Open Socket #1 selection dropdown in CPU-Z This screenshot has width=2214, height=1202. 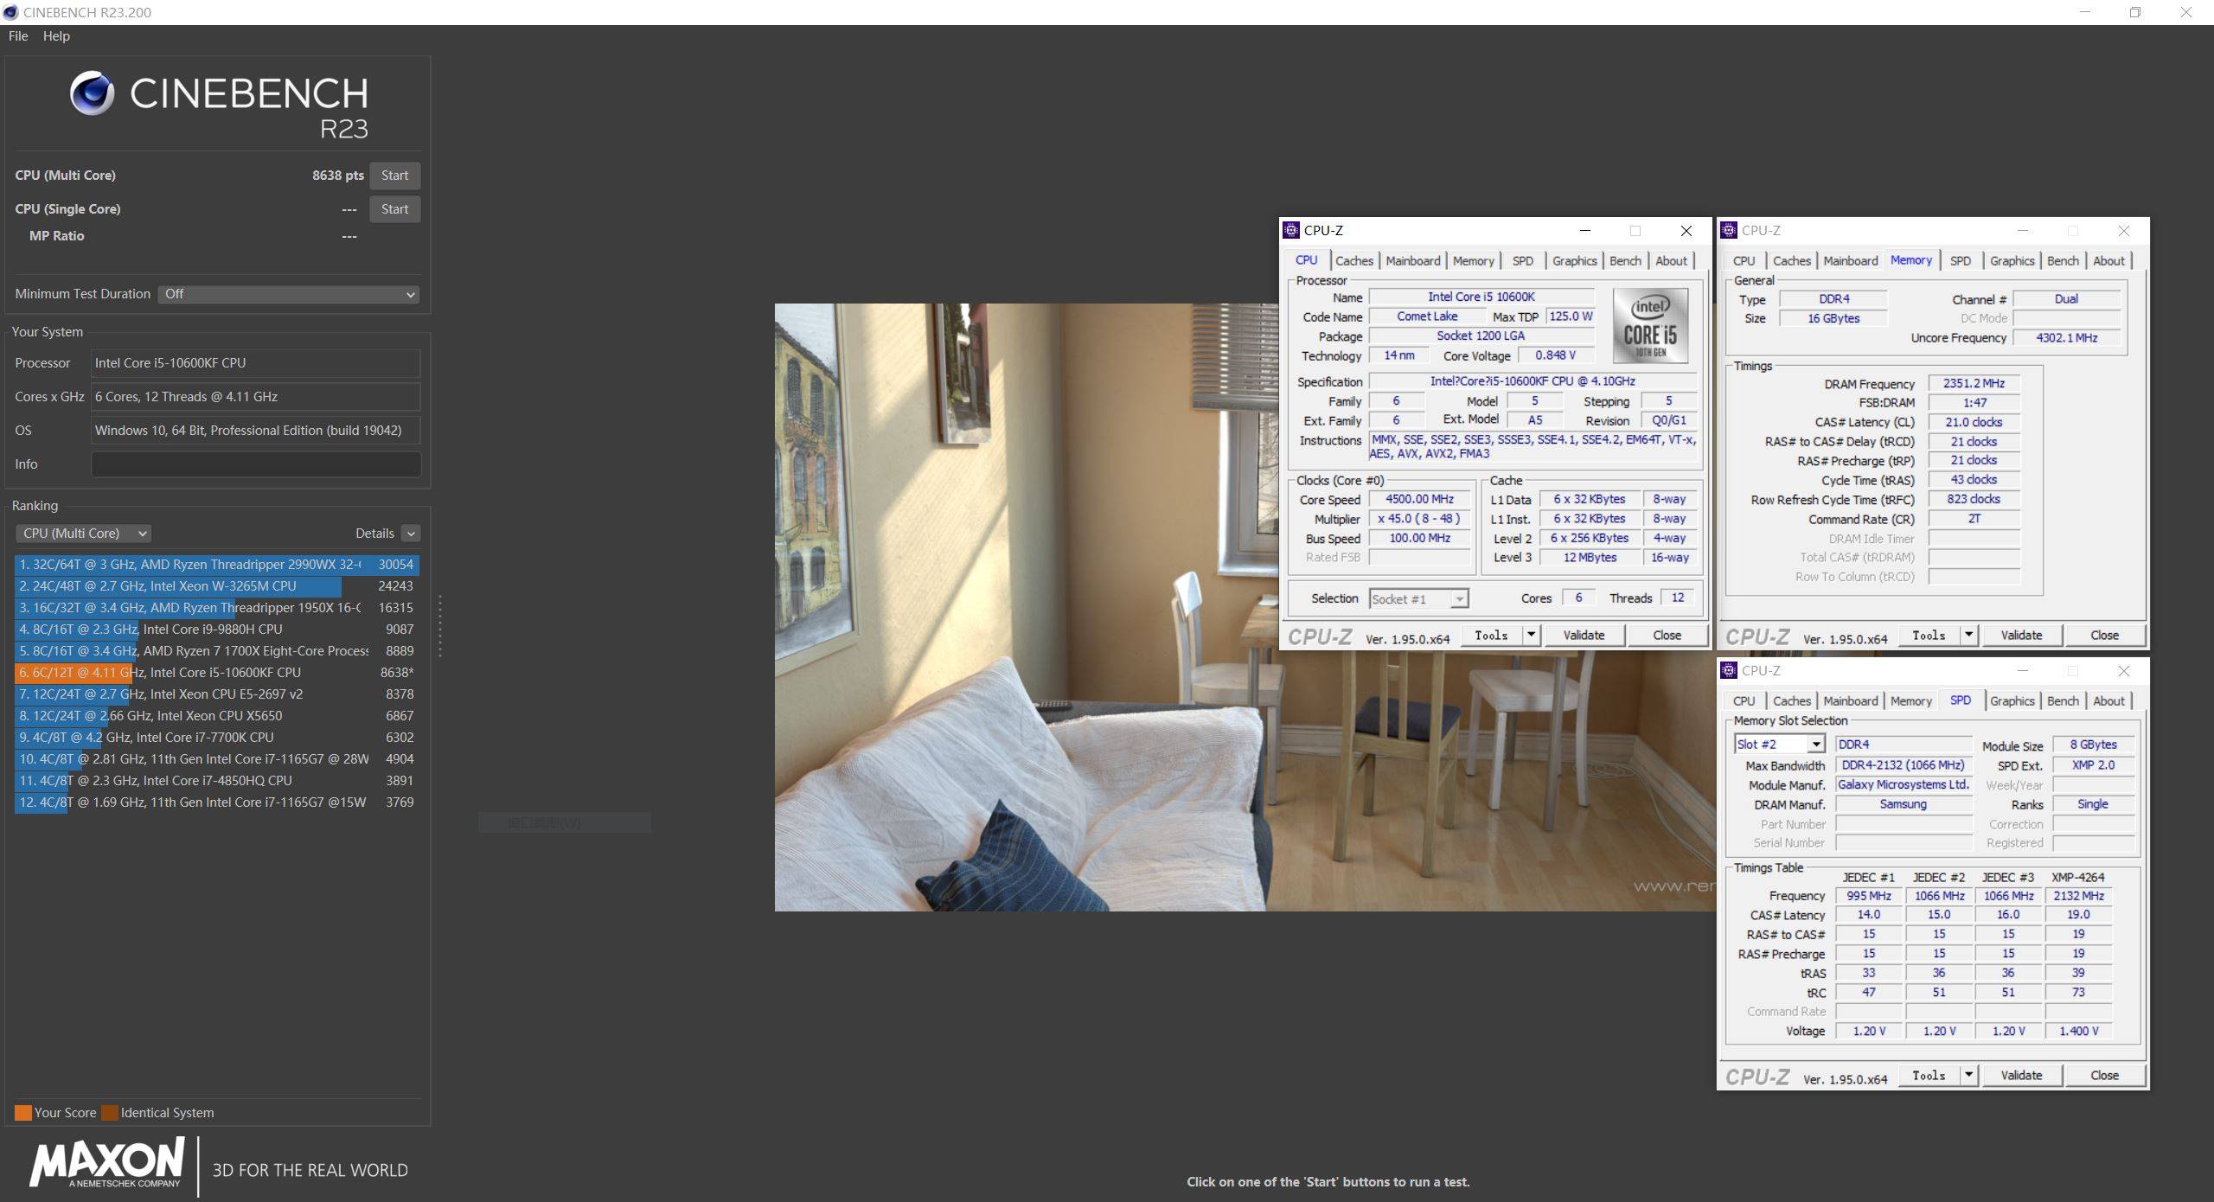click(x=1418, y=599)
